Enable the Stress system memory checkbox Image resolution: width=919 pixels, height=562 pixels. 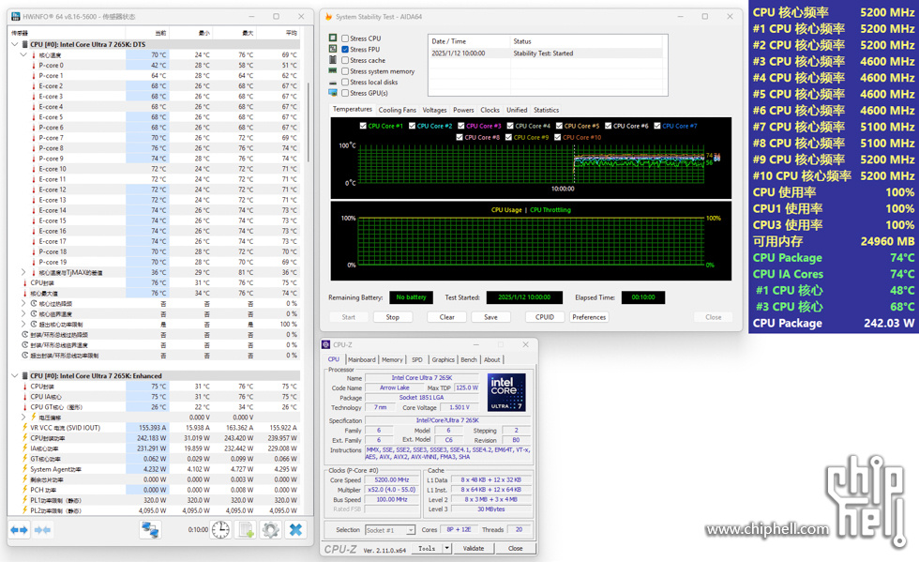click(x=345, y=71)
